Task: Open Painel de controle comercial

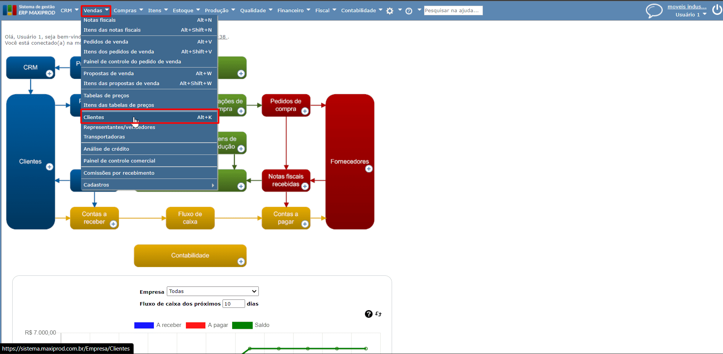Action: pyautogui.click(x=149, y=161)
